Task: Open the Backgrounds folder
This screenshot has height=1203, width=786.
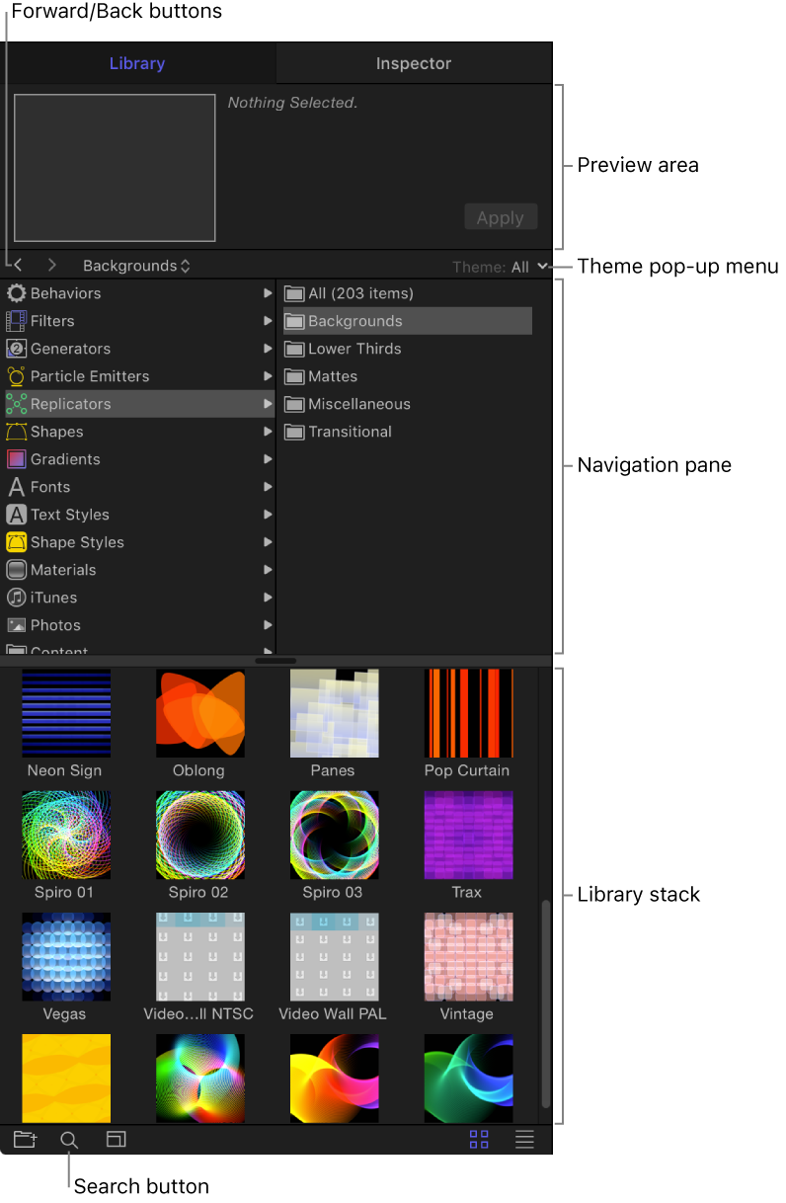Action: click(407, 321)
